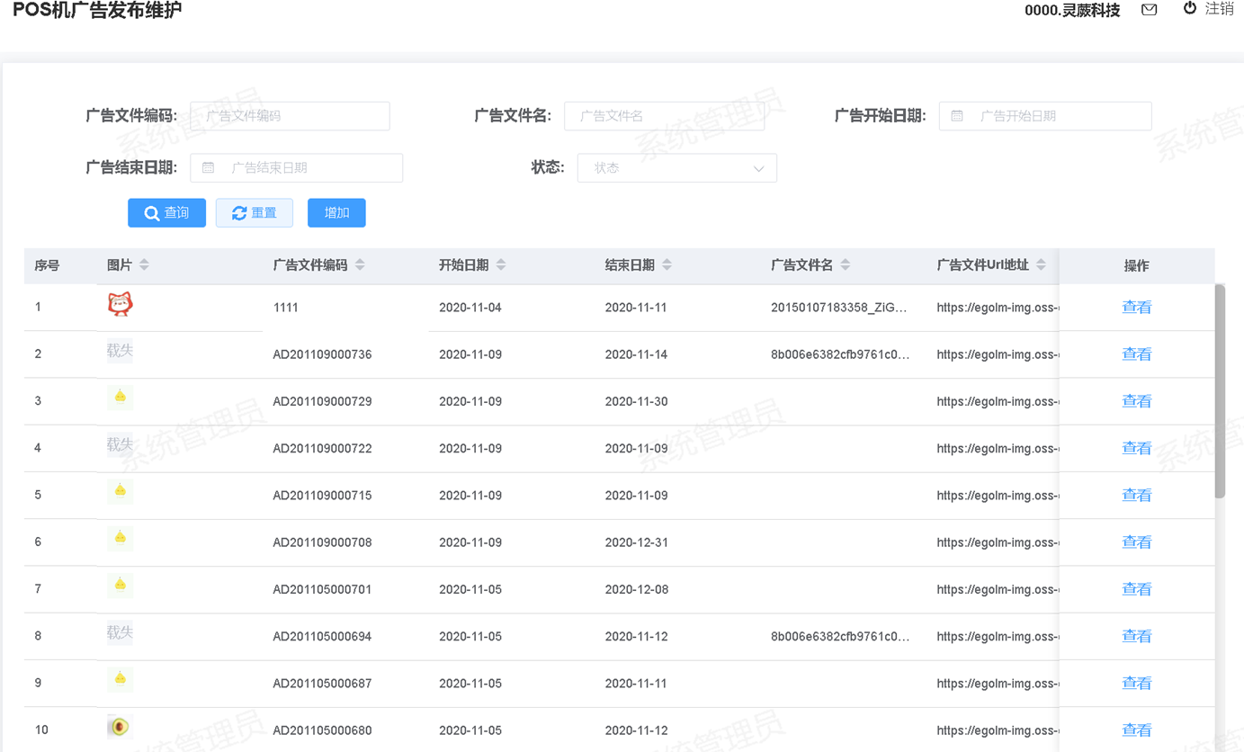This screenshot has width=1244, height=752.
Task: View details of AD201109000729 via 查看
Action: coord(1136,401)
